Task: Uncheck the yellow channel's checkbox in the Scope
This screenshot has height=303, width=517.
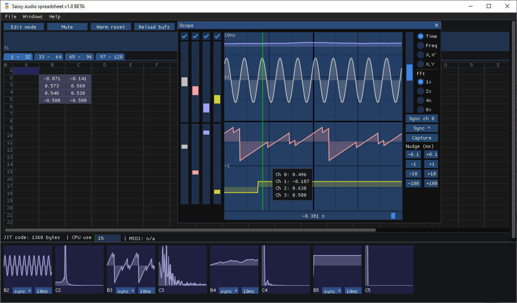Action: tap(217, 36)
